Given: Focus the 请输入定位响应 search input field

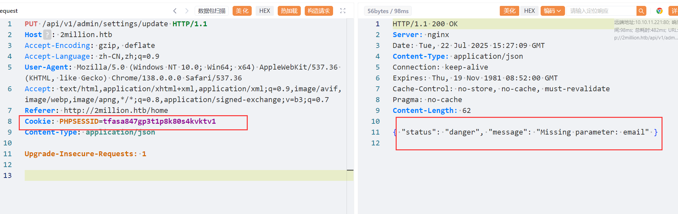Looking at the screenshot, I should [x=601, y=11].
